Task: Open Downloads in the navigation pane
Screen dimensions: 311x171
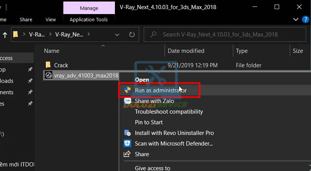Action: pos(7,81)
